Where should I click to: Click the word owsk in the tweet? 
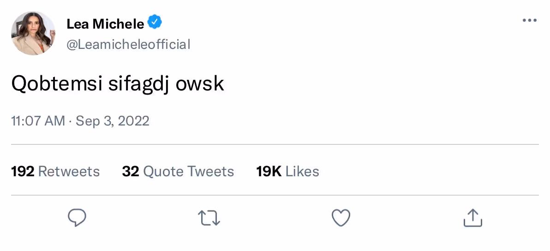(x=200, y=84)
